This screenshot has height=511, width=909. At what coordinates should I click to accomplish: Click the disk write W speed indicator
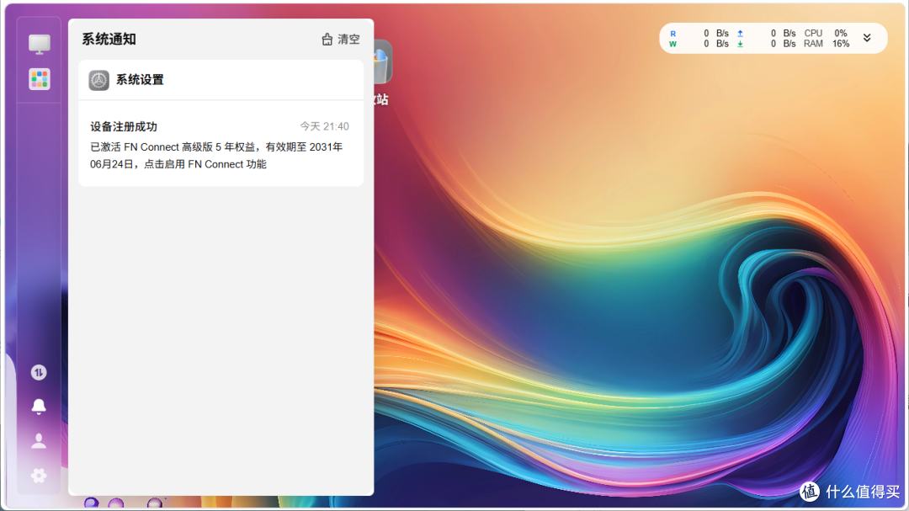point(699,44)
